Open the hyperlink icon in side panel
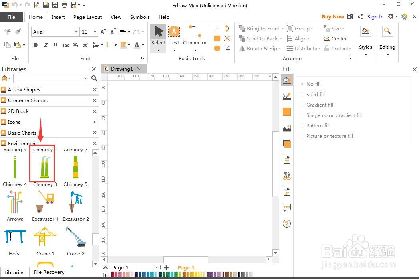 click(x=287, y=176)
